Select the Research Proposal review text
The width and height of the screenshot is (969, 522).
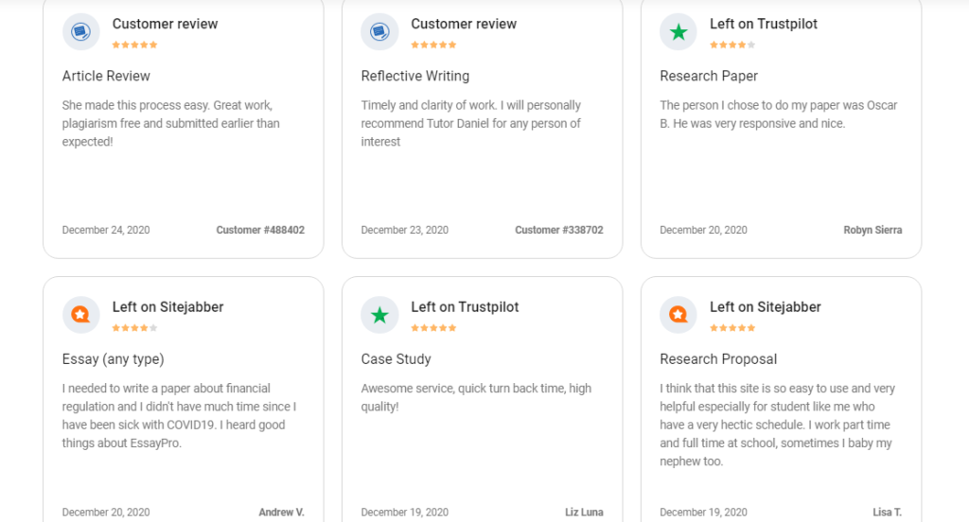click(778, 425)
